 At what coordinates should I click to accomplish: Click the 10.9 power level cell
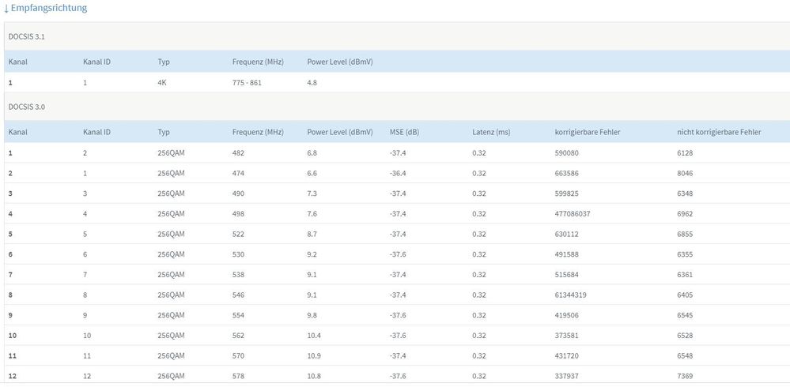click(x=315, y=355)
